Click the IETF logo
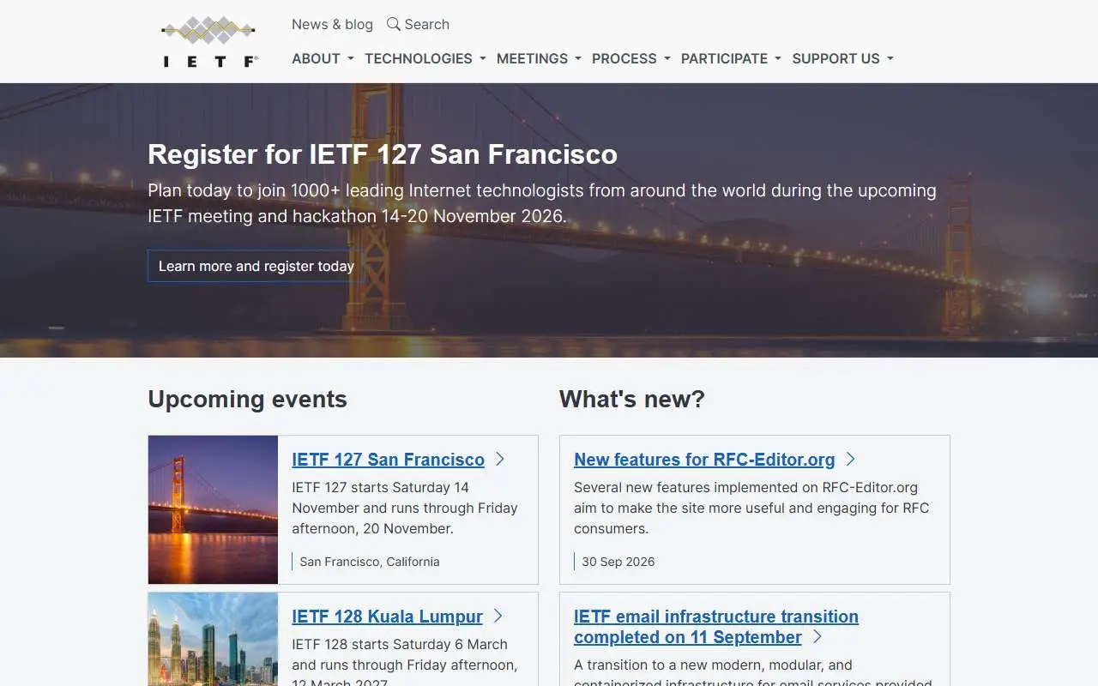Viewport: 1098px width, 686px height. [x=209, y=41]
